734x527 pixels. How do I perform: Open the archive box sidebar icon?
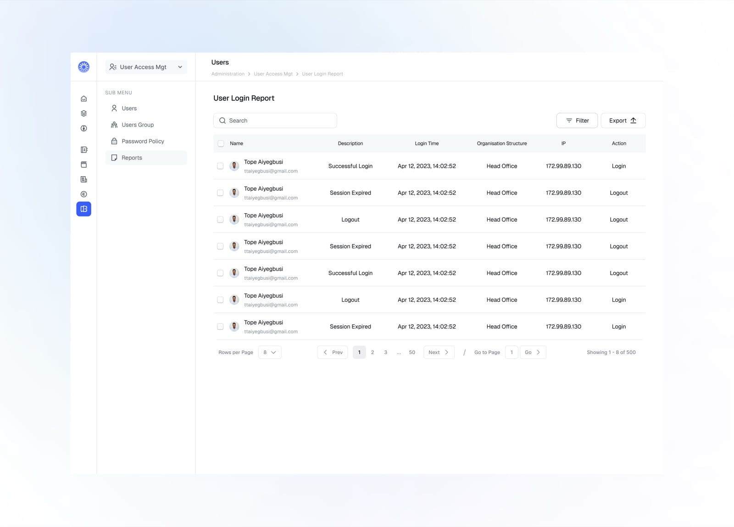pyautogui.click(x=83, y=164)
